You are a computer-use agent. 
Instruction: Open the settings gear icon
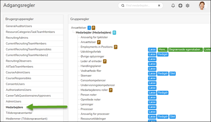tap(187, 6)
